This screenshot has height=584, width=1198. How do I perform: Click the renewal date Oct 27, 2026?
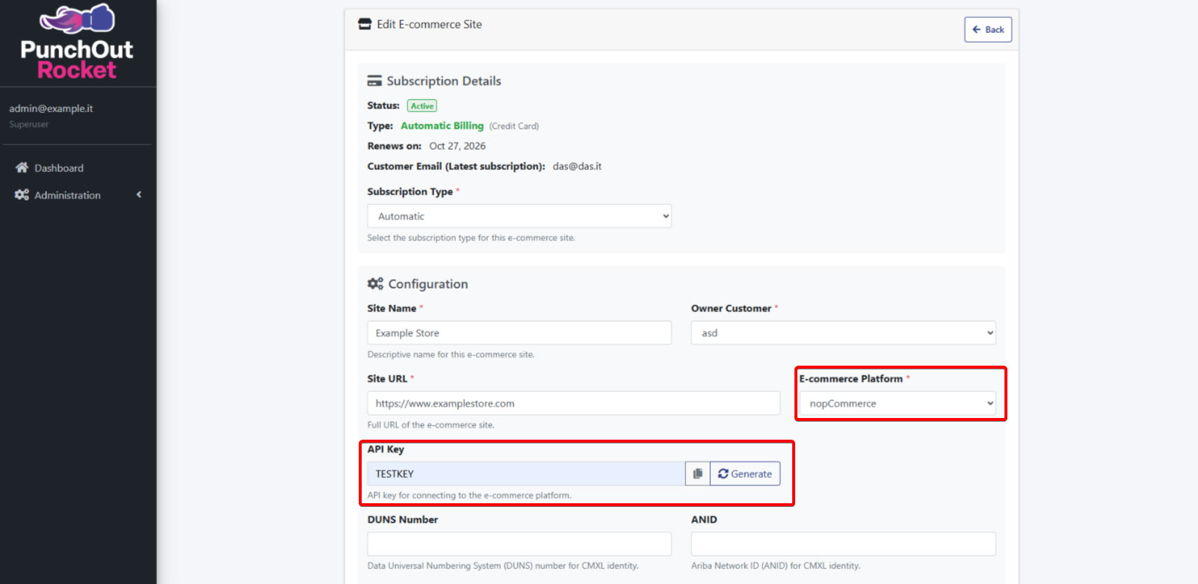[x=457, y=146]
